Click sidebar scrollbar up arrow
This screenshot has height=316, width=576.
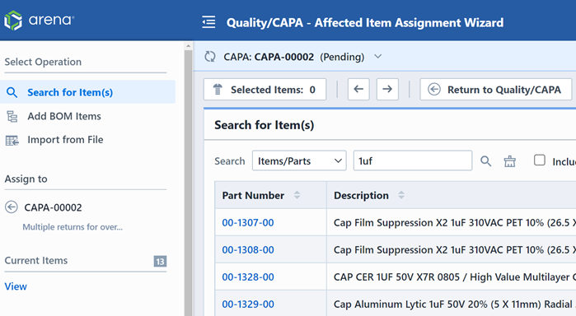[188, 46]
